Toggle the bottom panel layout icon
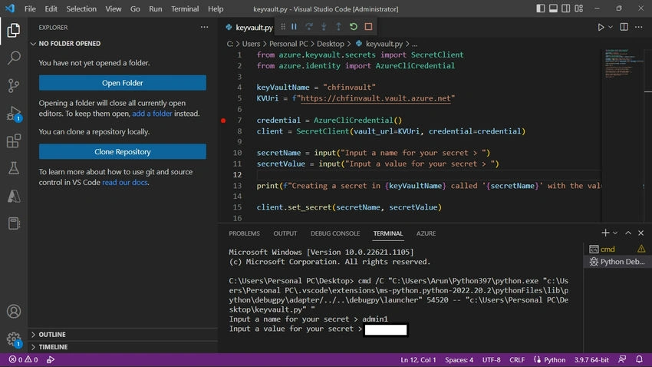This screenshot has width=652, height=367. click(x=553, y=8)
